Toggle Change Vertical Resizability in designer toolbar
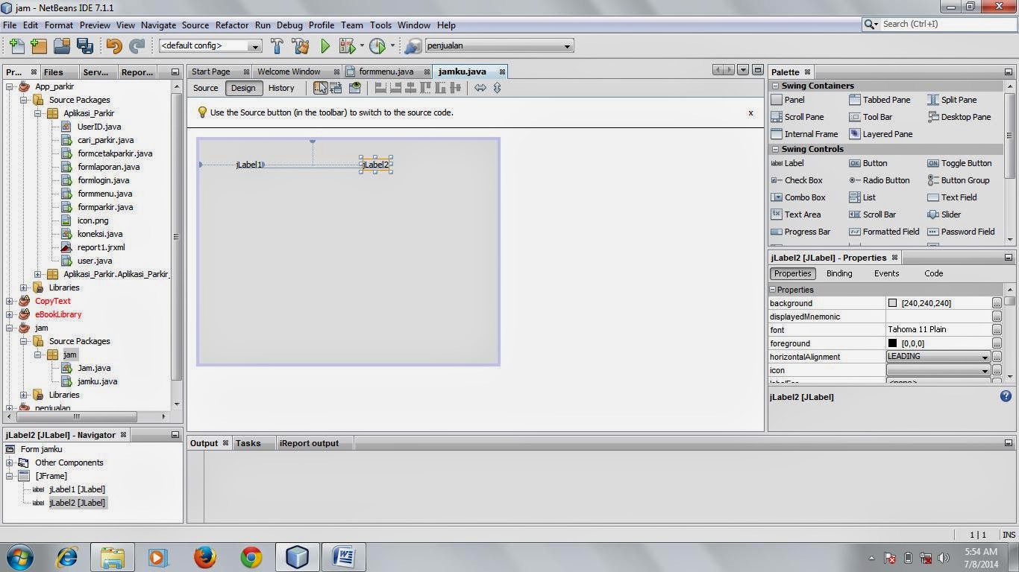1019x572 pixels. (497, 88)
